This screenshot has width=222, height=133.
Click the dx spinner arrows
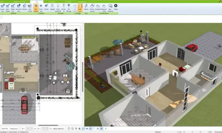pos(32,128)
